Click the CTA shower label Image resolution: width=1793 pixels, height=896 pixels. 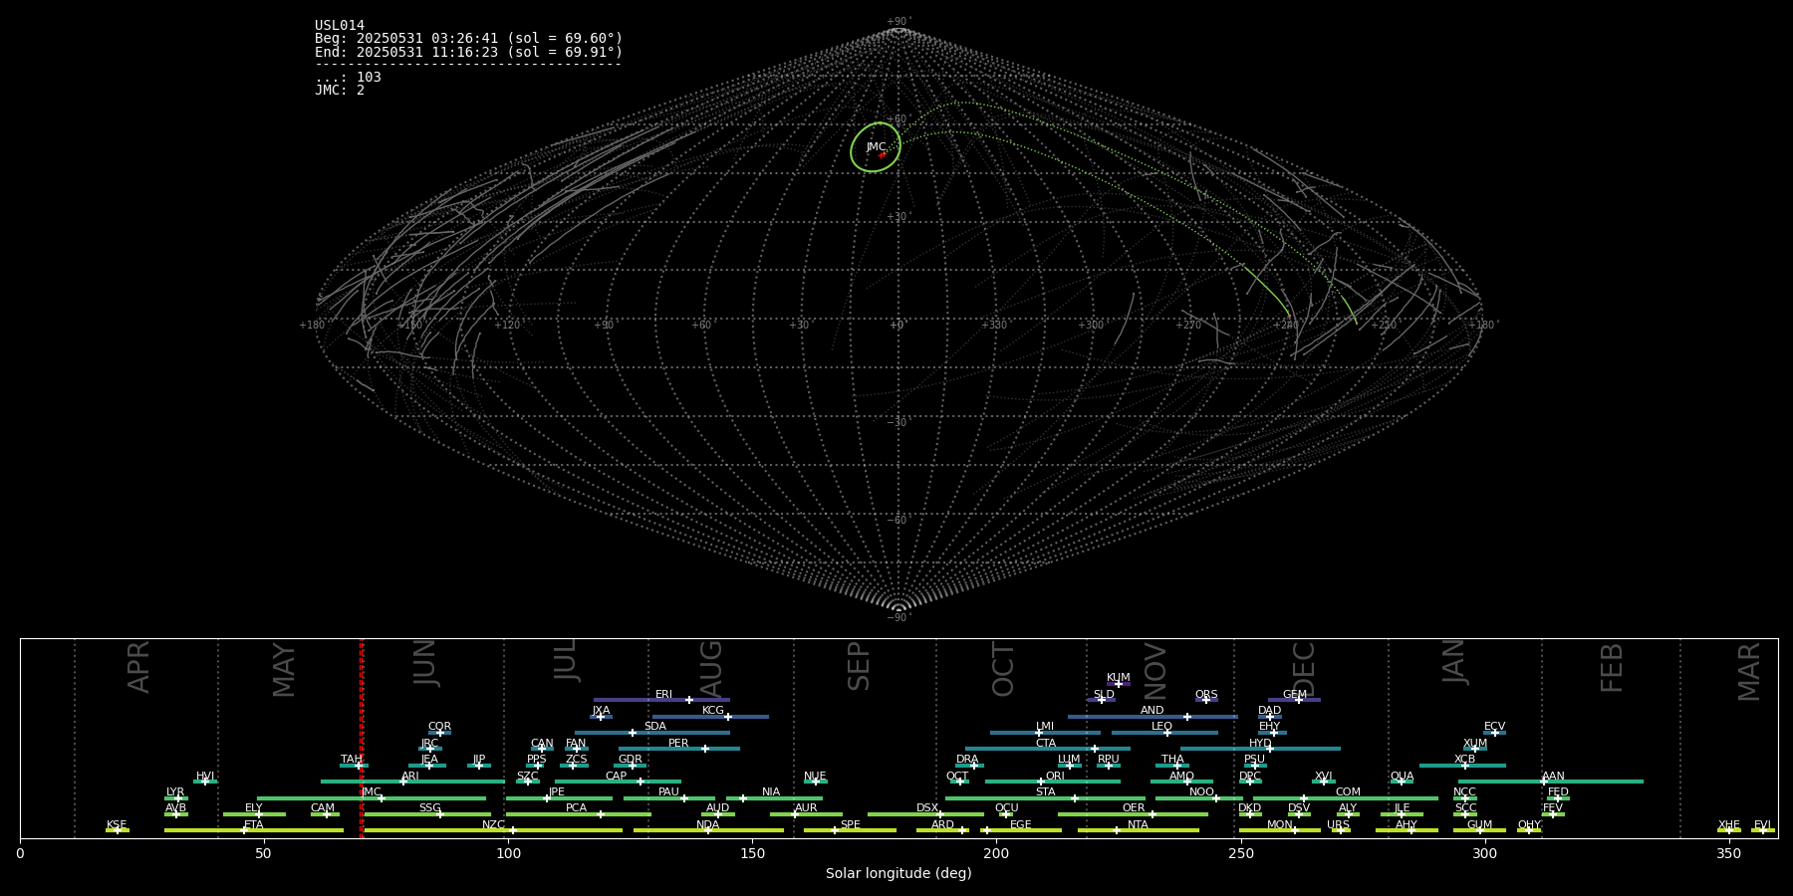(x=1045, y=744)
